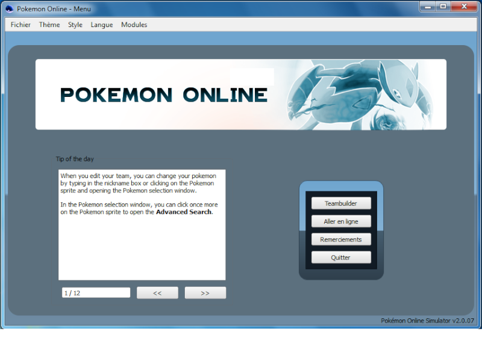Image resolution: width=482 pixels, height=346 pixels.
Task: Open the Remerciements credits
Action: coord(341,239)
